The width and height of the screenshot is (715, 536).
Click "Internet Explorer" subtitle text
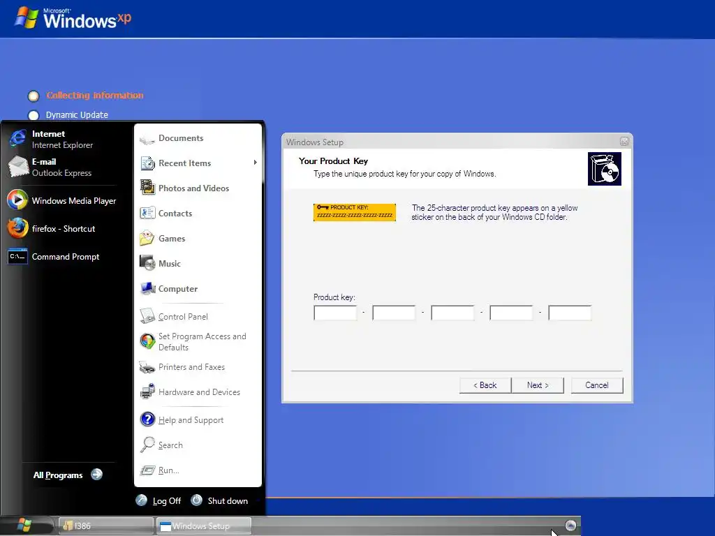(x=62, y=145)
